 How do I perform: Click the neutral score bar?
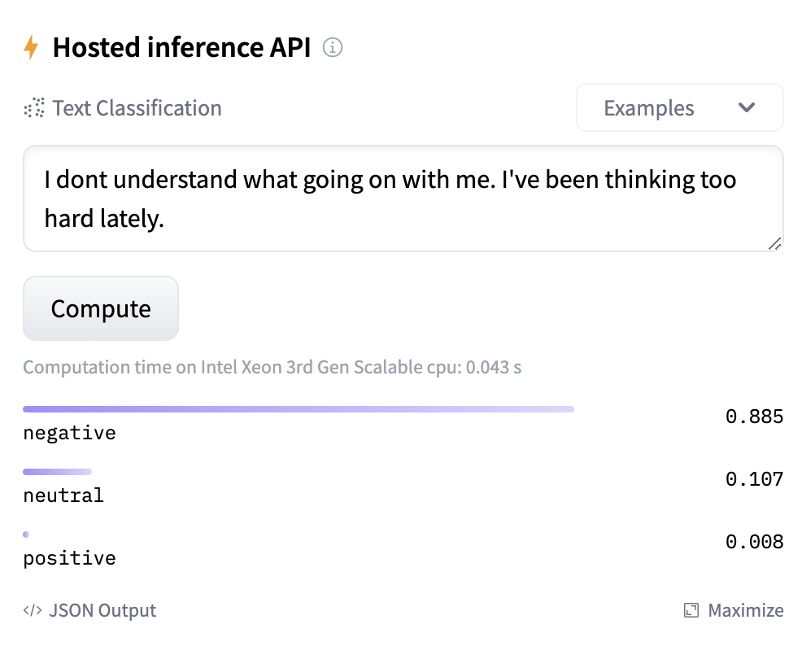pos(57,472)
